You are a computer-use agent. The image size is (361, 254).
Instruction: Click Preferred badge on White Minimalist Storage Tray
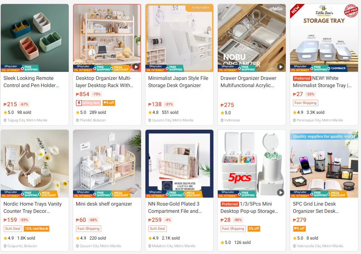pyautogui.click(x=302, y=78)
